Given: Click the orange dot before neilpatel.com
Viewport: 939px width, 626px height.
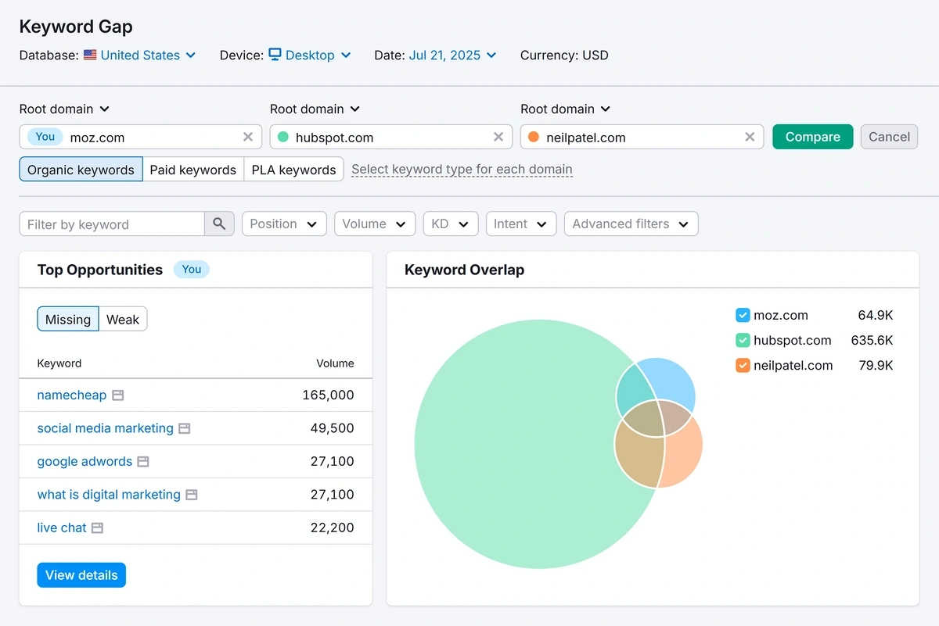Looking at the screenshot, I should pyautogui.click(x=534, y=137).
